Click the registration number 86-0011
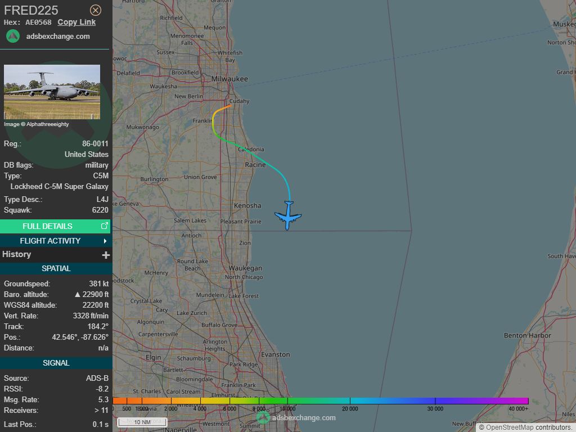The image size is (576, 432). pos(94,143)
